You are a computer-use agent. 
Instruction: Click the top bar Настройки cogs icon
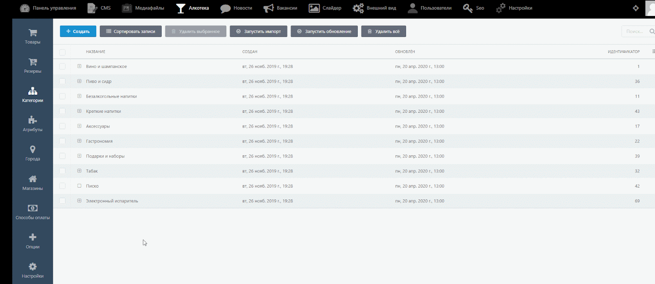pyautogui.click(x=501, y=8)
